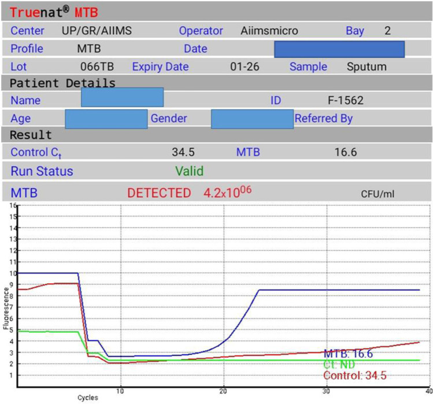Click the blue MTB: 16.6 chart legend

[348, 354]
